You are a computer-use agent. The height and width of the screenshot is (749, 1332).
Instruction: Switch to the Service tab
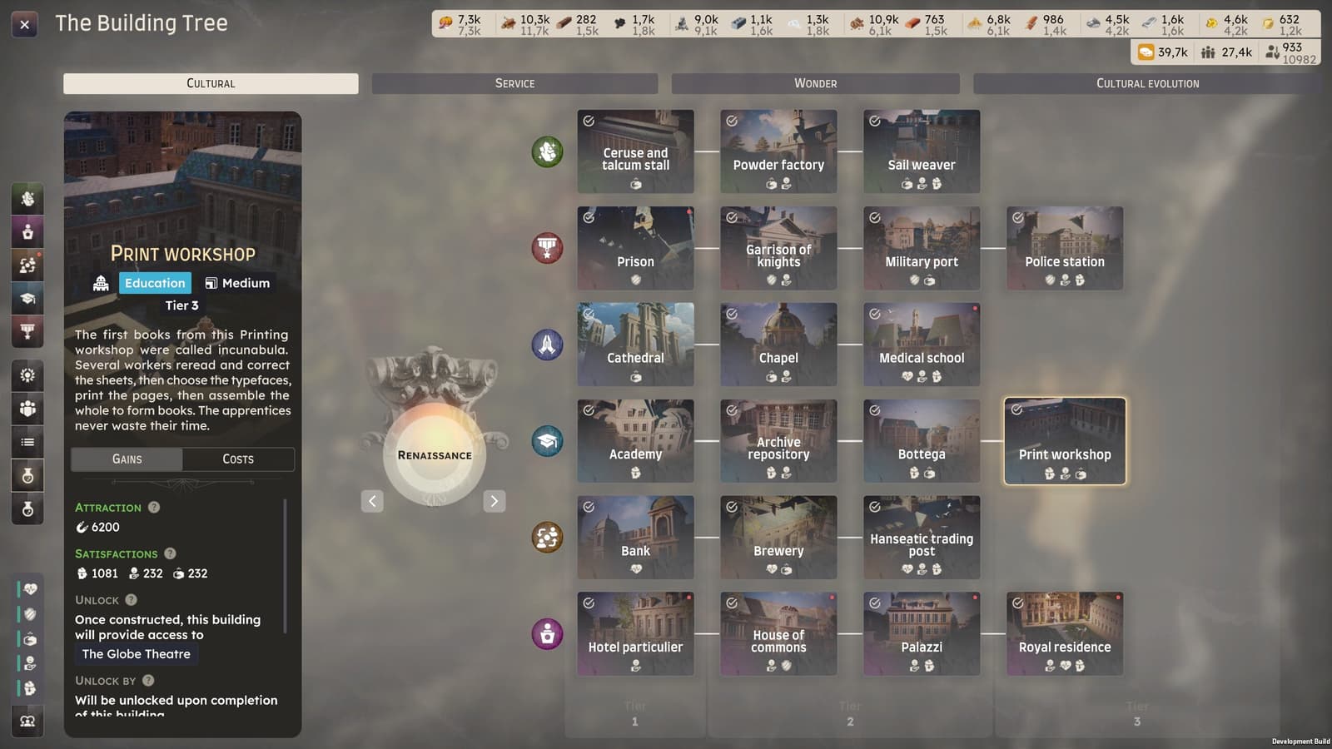514,83
